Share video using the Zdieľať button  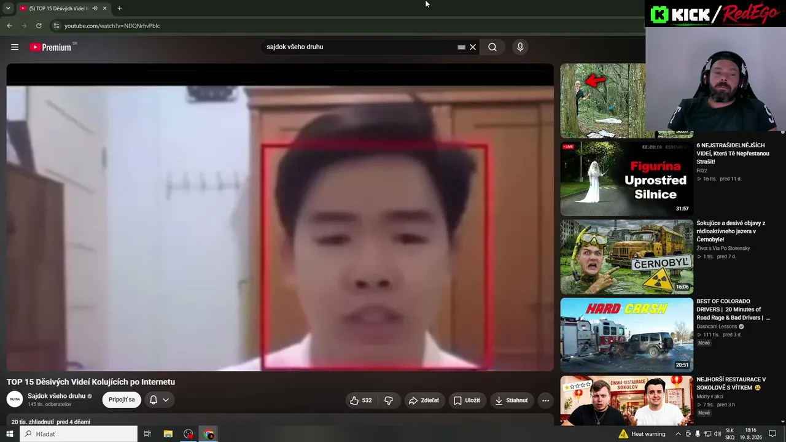coord(424,400)
